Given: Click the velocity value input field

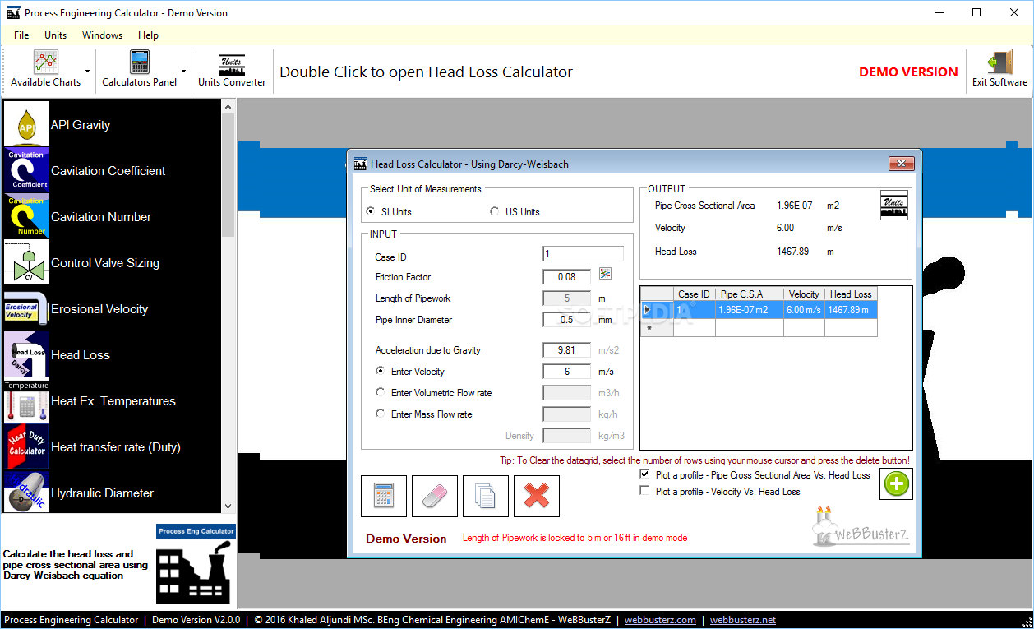Looking at the screenshot, I should 566,371.
